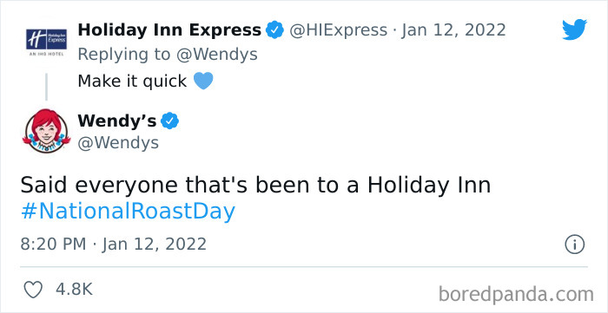This screenshot has width=608, height=313.
Task: Click the @HIExpress handle
Action: coord(338,30)
